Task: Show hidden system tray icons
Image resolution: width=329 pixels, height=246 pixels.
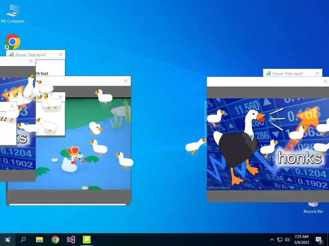Action: [272, 240]
